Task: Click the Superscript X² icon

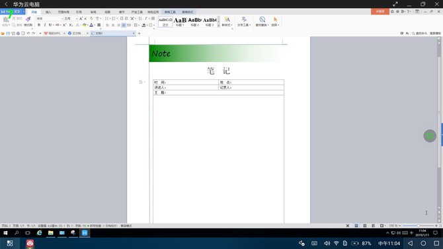Action: [64, 25]
